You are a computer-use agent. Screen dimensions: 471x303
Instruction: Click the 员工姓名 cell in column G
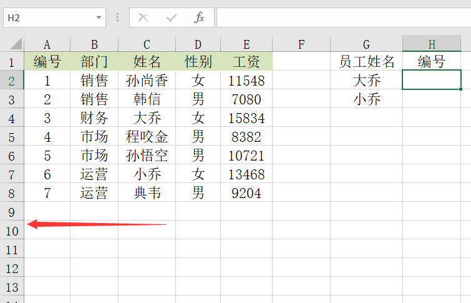(x=366, y=61)
